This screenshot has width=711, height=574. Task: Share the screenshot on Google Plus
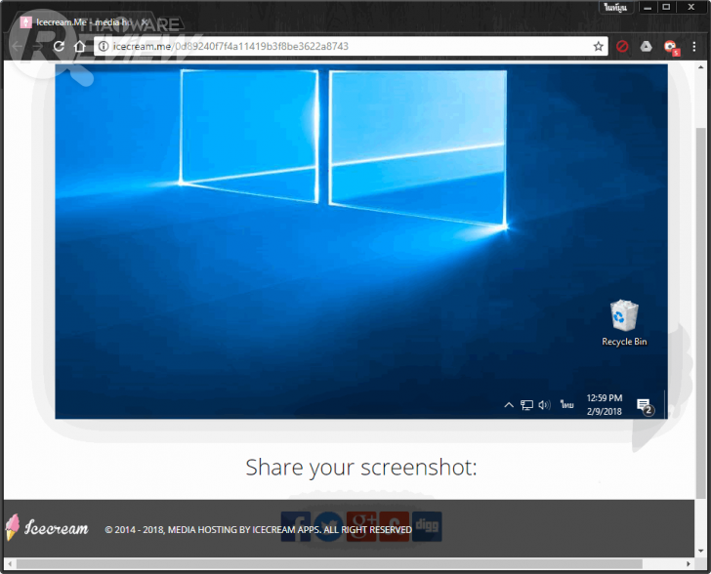[361, 526]
